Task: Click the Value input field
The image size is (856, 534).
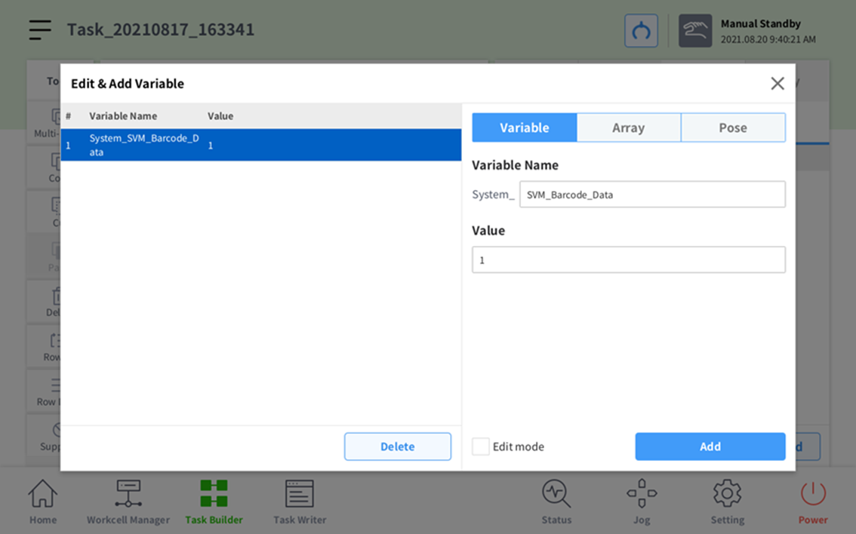Action: pyautogui.click(x=628, y=260)
